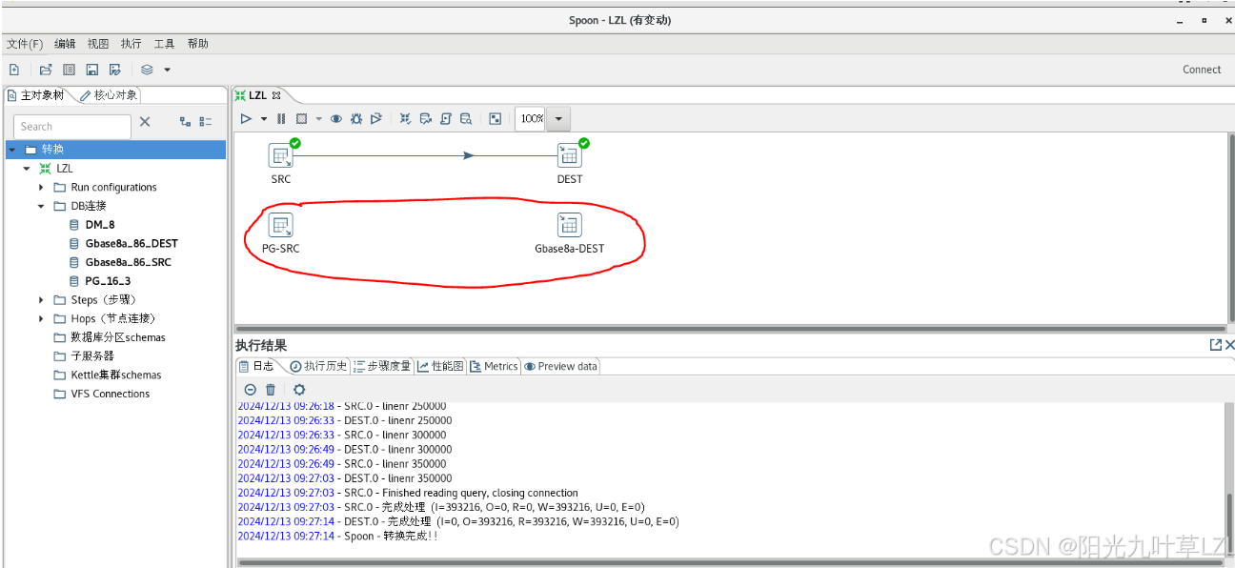Select the DEST table output step
1235x568 pixels.
(570, 155)
